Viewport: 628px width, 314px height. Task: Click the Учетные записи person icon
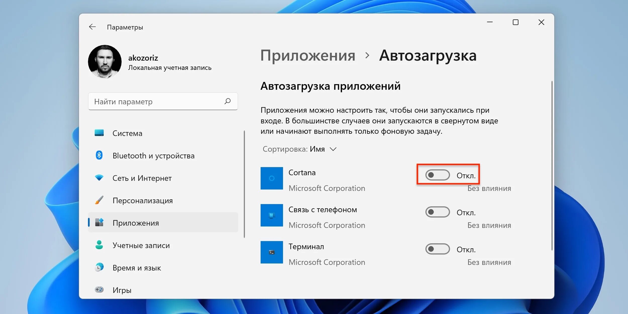pos(99,245)
